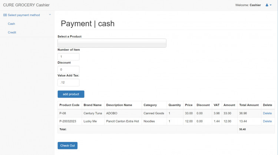Viewport: 278px width, 155px height.
Task: Click the Total Amount column header
Action: [249, 105]
